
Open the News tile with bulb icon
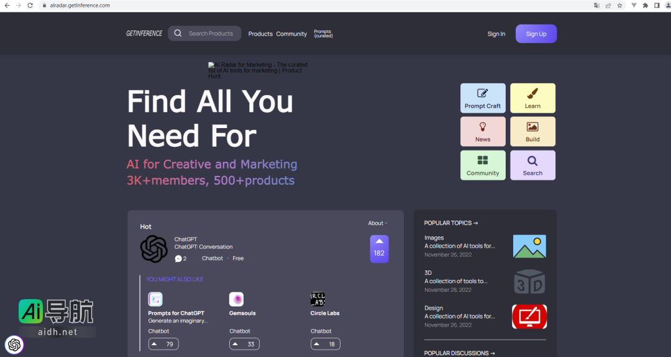point(483,132)
